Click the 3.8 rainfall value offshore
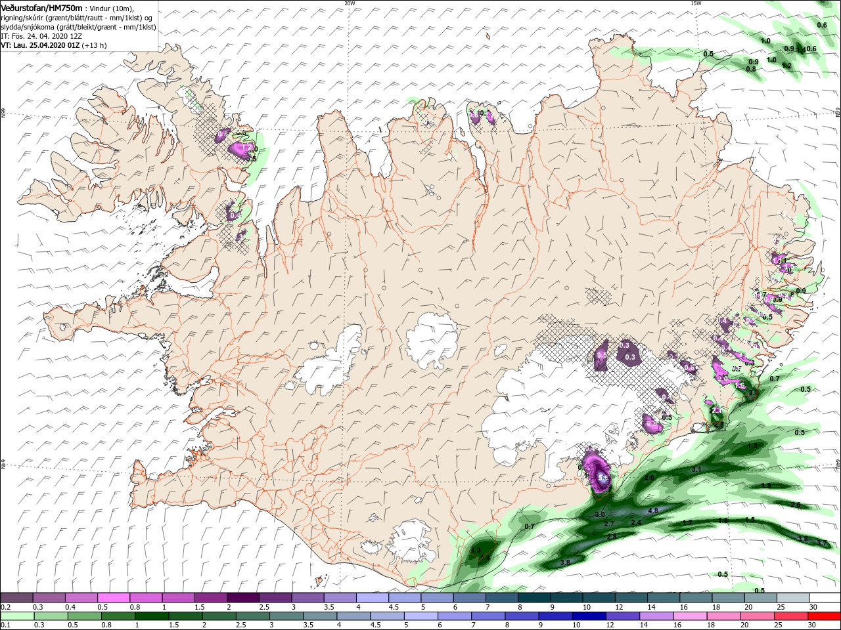Screen dimensions: 841x630 (x=565, y=563)
